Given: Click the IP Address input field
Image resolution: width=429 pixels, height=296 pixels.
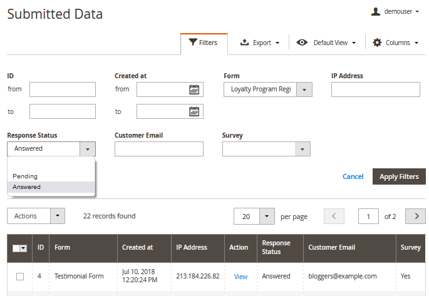Looking at the screenshot, I should [x=375, y=89].
